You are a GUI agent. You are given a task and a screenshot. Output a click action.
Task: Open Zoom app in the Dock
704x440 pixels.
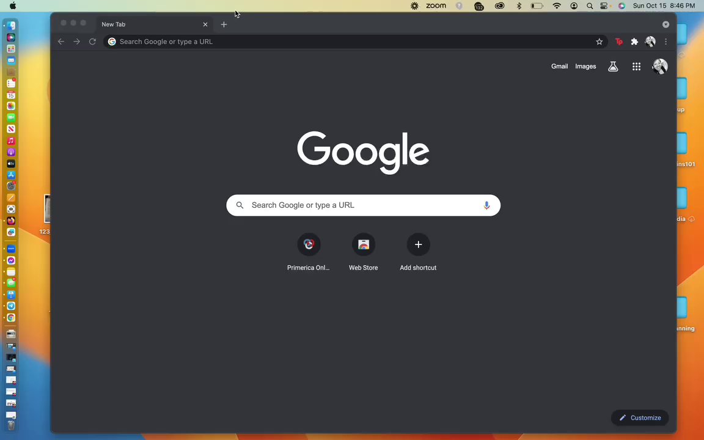[11, 249]
